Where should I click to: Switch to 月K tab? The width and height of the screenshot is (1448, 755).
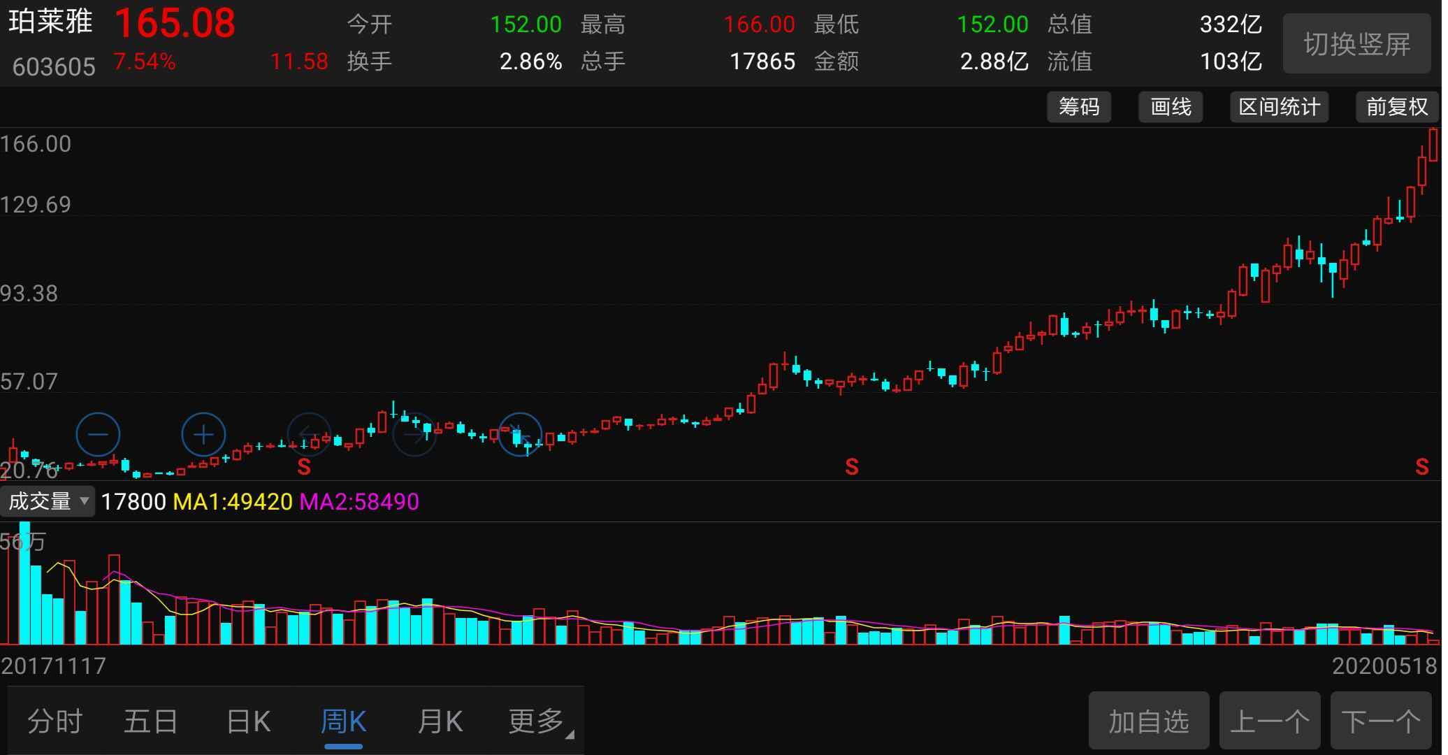pyautogui.click(x=440, y=721)
